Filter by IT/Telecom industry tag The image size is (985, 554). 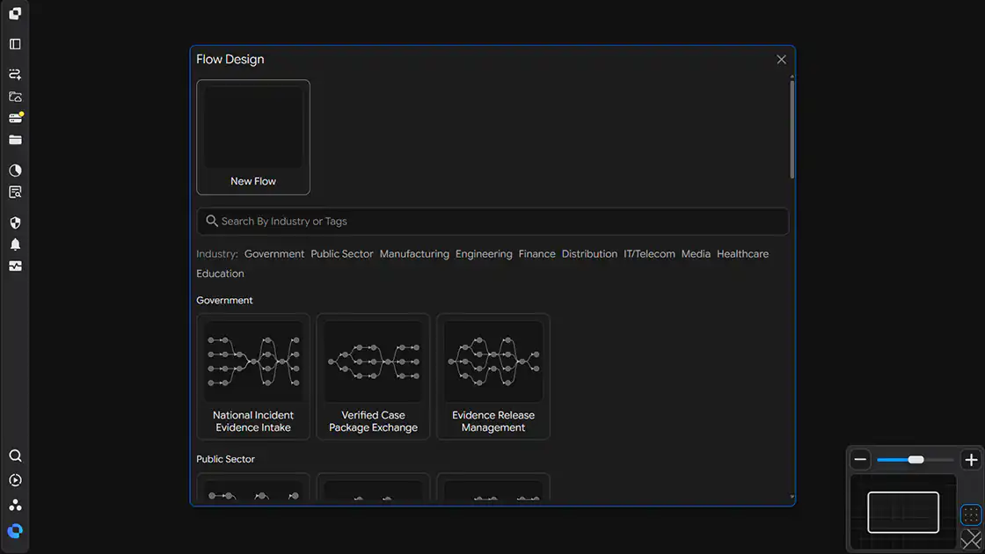(649, 254)
